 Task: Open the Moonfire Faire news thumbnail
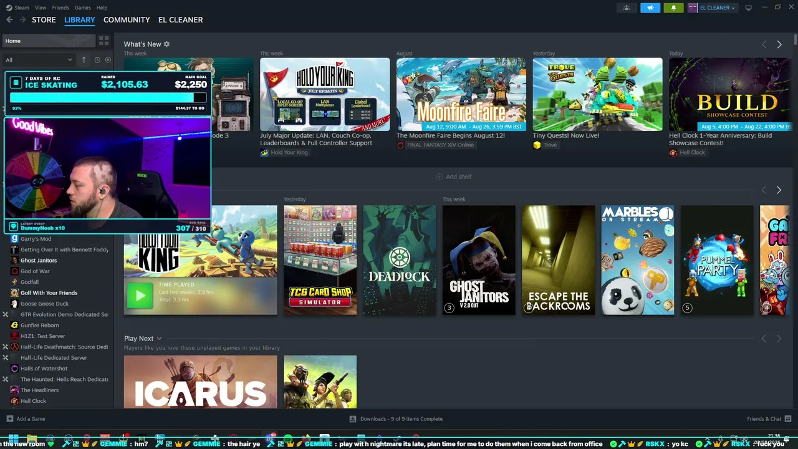pos(461,94)
